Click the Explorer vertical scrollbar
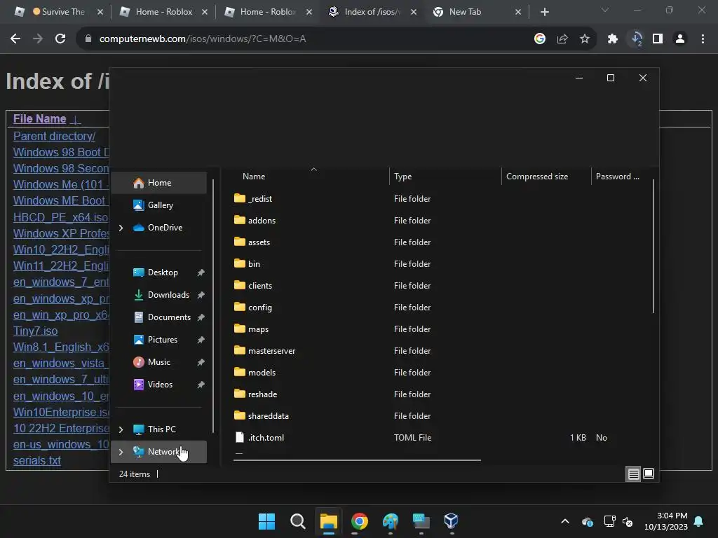The height and width of the screenshot is (538, 718). [653, 246]
